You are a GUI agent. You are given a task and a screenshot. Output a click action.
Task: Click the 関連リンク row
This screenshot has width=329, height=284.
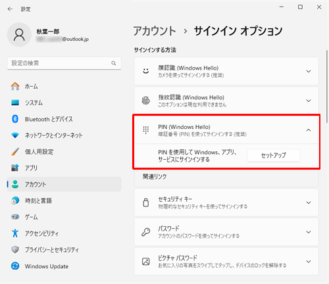click(226, 177)
